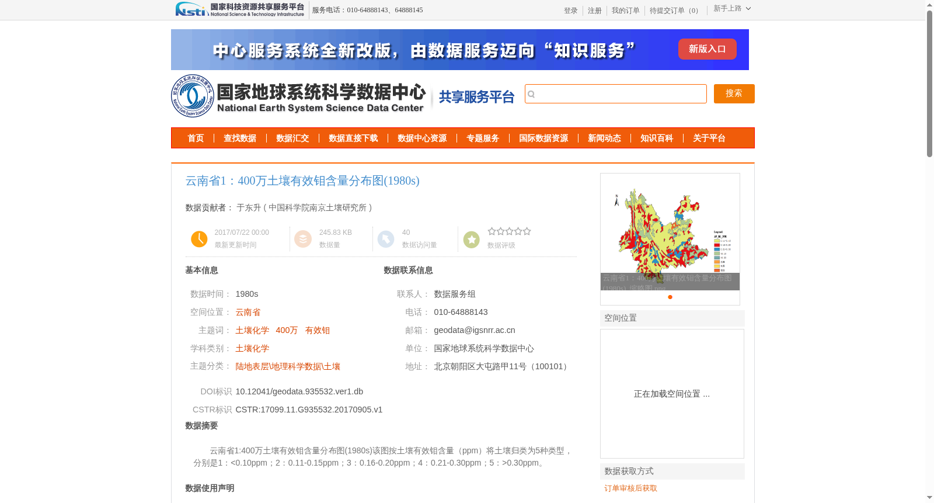Viewport: 934px width, 503px height.
Task: Open the 新闻动态 menu
Action: tap(604, 138)
